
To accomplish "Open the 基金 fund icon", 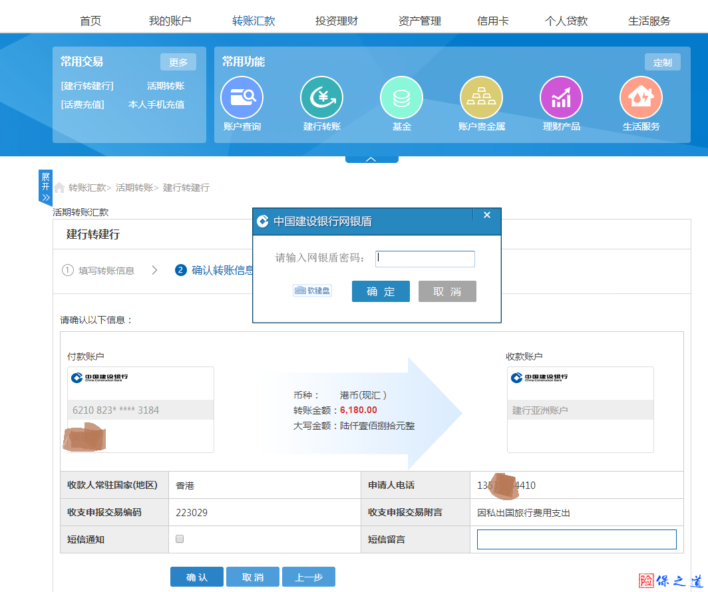I will tap(401, 98).
